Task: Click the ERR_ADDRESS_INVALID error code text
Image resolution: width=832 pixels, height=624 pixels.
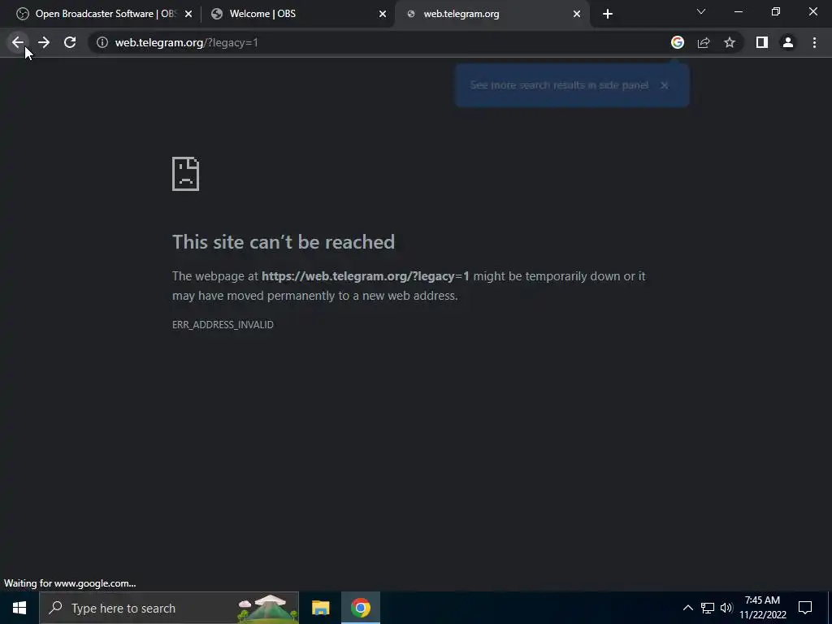Action: pos(223,325)
